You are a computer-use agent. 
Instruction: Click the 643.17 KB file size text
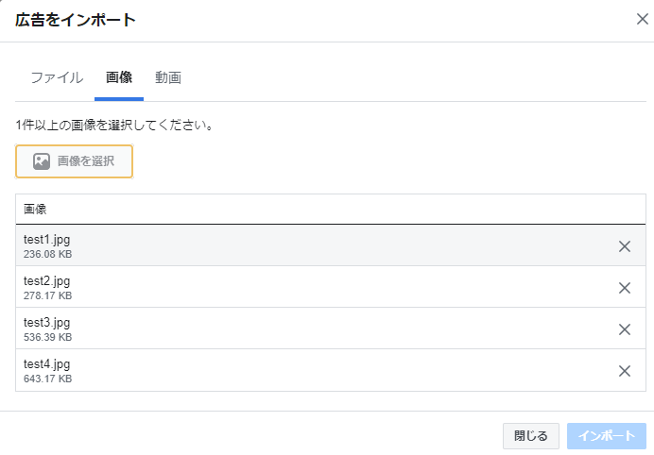click(47, 379)
